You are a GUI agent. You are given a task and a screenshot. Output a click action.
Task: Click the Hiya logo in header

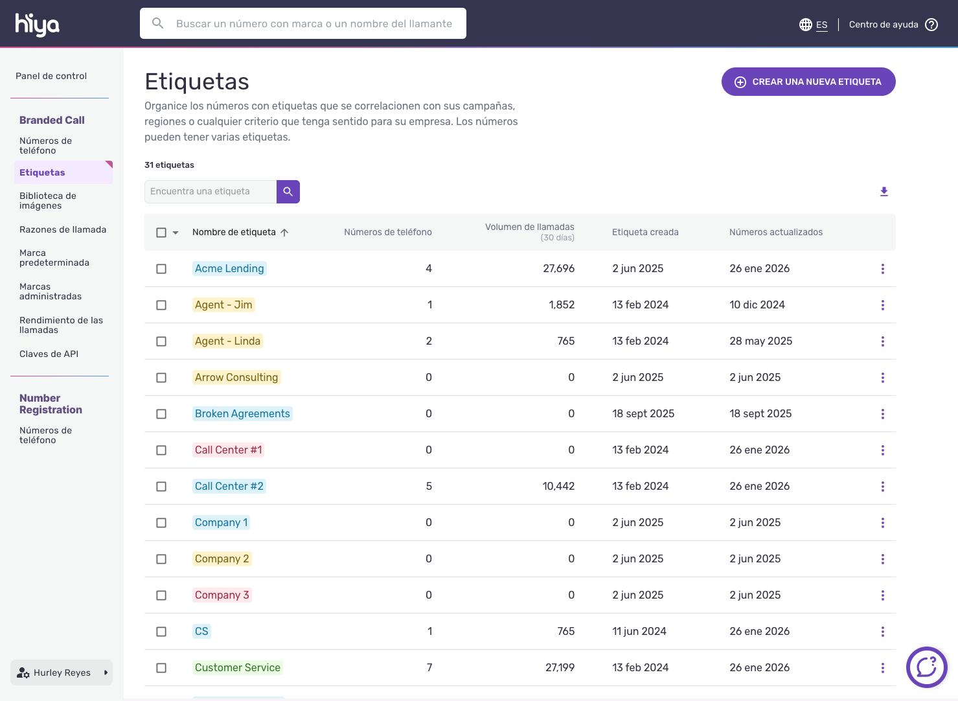coord(38,24)
